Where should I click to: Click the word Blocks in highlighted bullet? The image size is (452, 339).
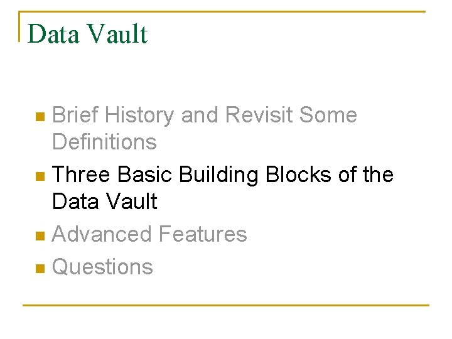(x=299, y=174)
